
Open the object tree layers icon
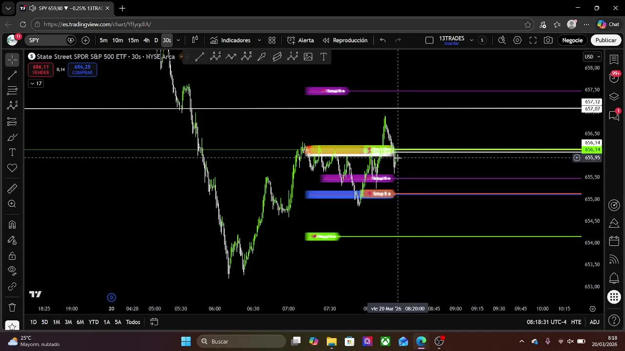(614, 97)
